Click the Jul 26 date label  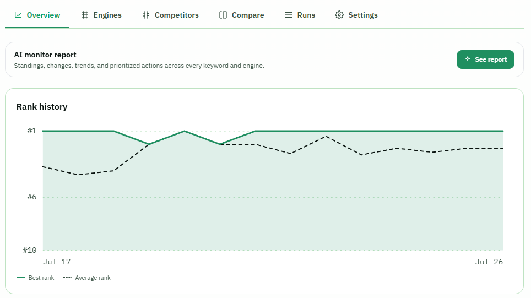point(489,262)
